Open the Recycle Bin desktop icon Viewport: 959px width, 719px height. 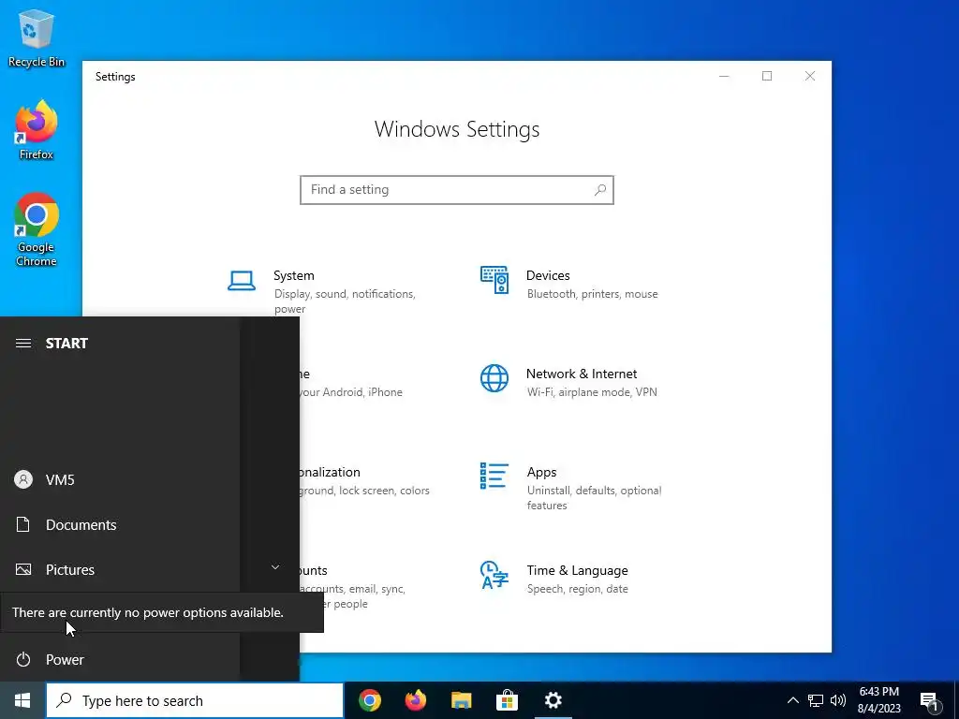point(37,37)
